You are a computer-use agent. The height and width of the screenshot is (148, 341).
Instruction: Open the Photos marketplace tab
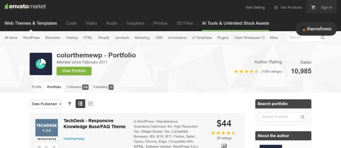click(161, 23)
